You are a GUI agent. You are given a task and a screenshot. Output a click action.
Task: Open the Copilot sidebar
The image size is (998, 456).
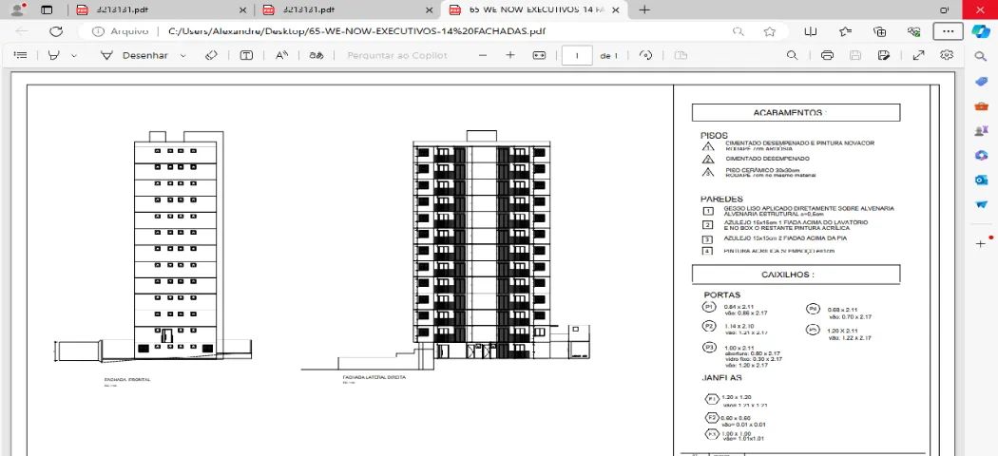coord(981,31)
